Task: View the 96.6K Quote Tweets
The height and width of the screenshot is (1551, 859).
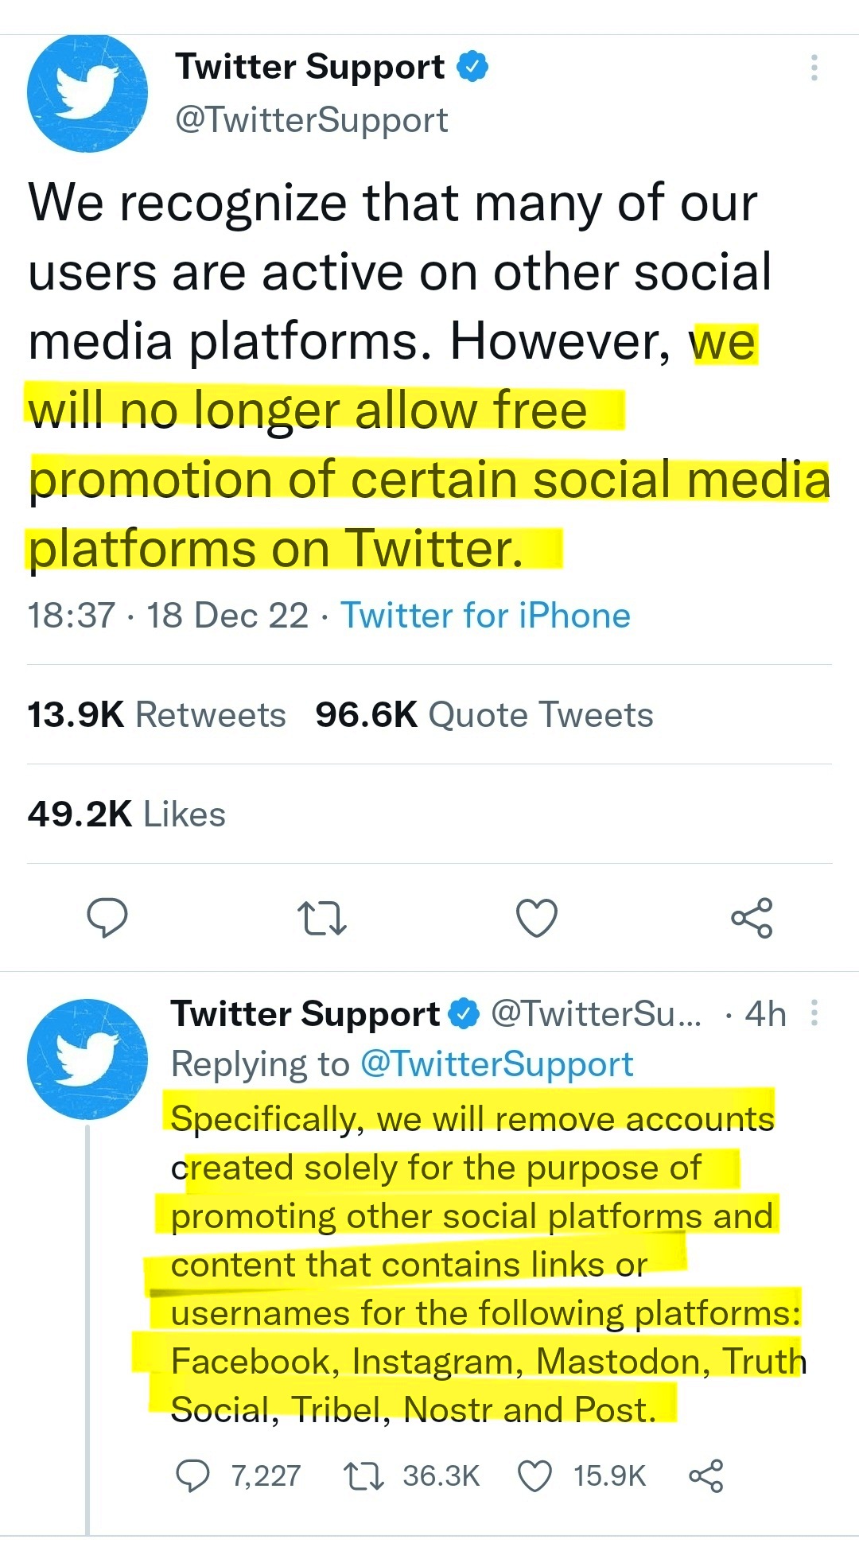Action: pos(484,715)
